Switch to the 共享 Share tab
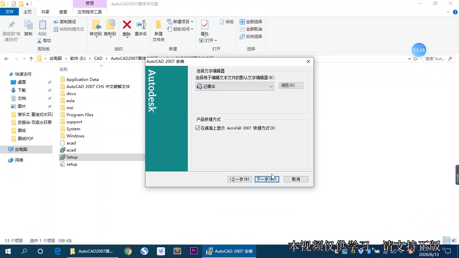The image size is (459, 258). point(45,12)
